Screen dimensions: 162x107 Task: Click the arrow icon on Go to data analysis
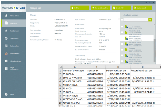click(x=93, y=8)
